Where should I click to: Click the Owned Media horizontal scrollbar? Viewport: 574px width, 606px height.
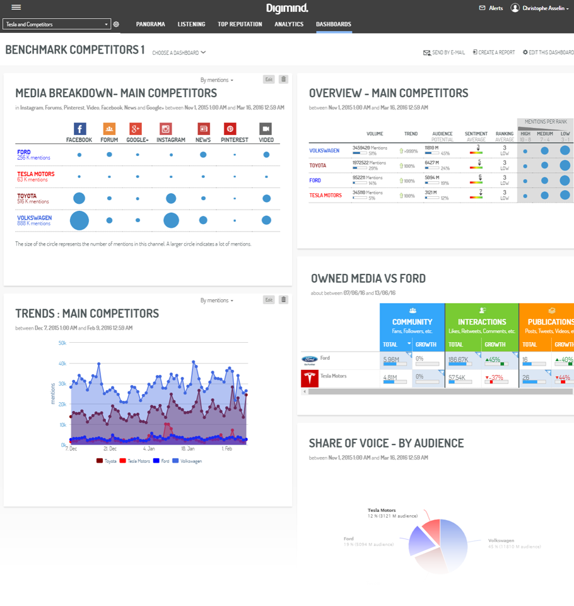435,392
